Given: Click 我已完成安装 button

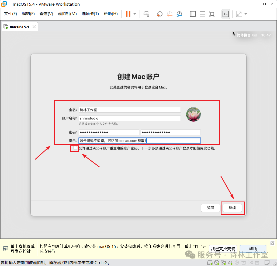Looking at the screenshot, I should tap(223, 249).
